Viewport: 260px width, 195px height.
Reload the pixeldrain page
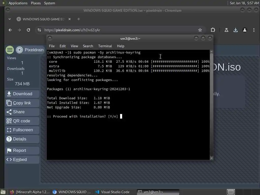click(x=28, y=30)
